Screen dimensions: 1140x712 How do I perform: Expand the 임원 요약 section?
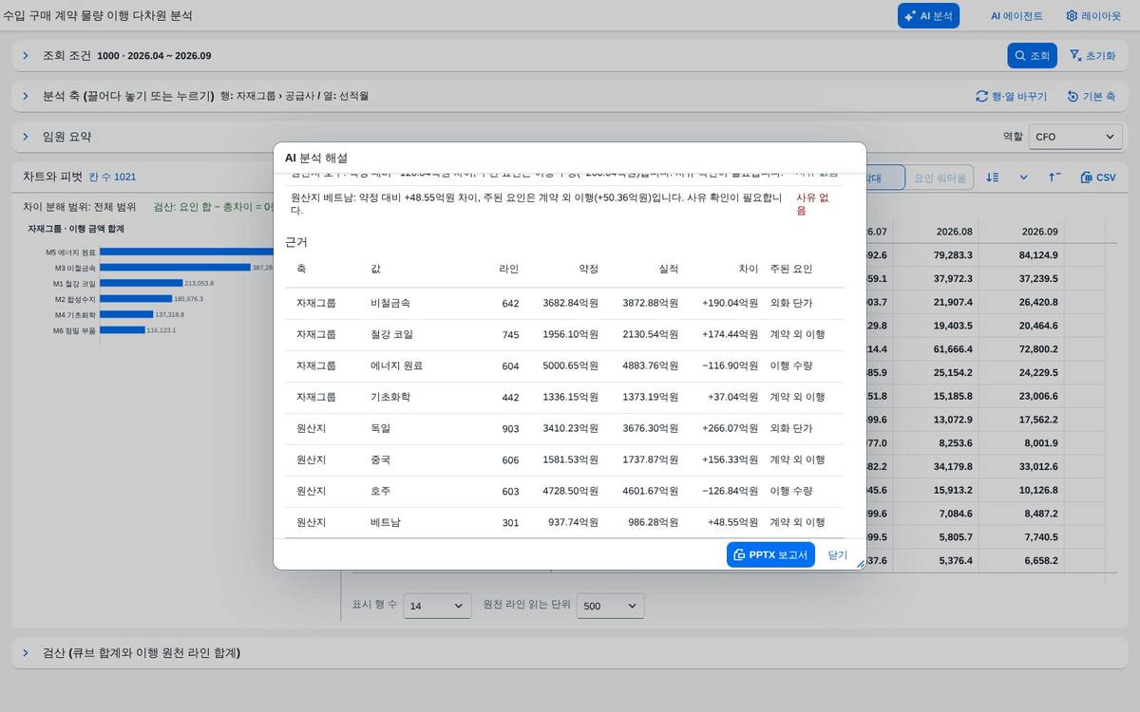26,137
